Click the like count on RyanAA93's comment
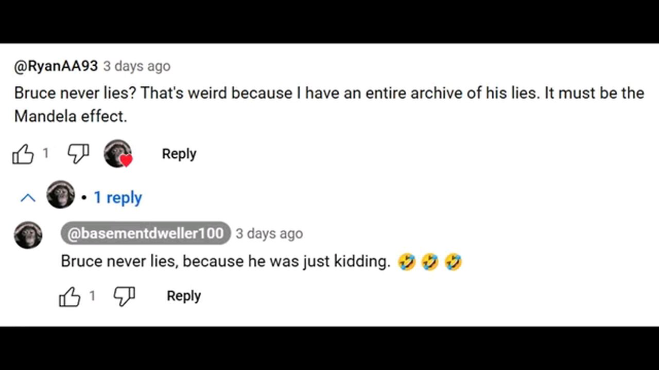The width and height of the screenshot is (659, 370). pyautogui.click(x=45, y=153)
